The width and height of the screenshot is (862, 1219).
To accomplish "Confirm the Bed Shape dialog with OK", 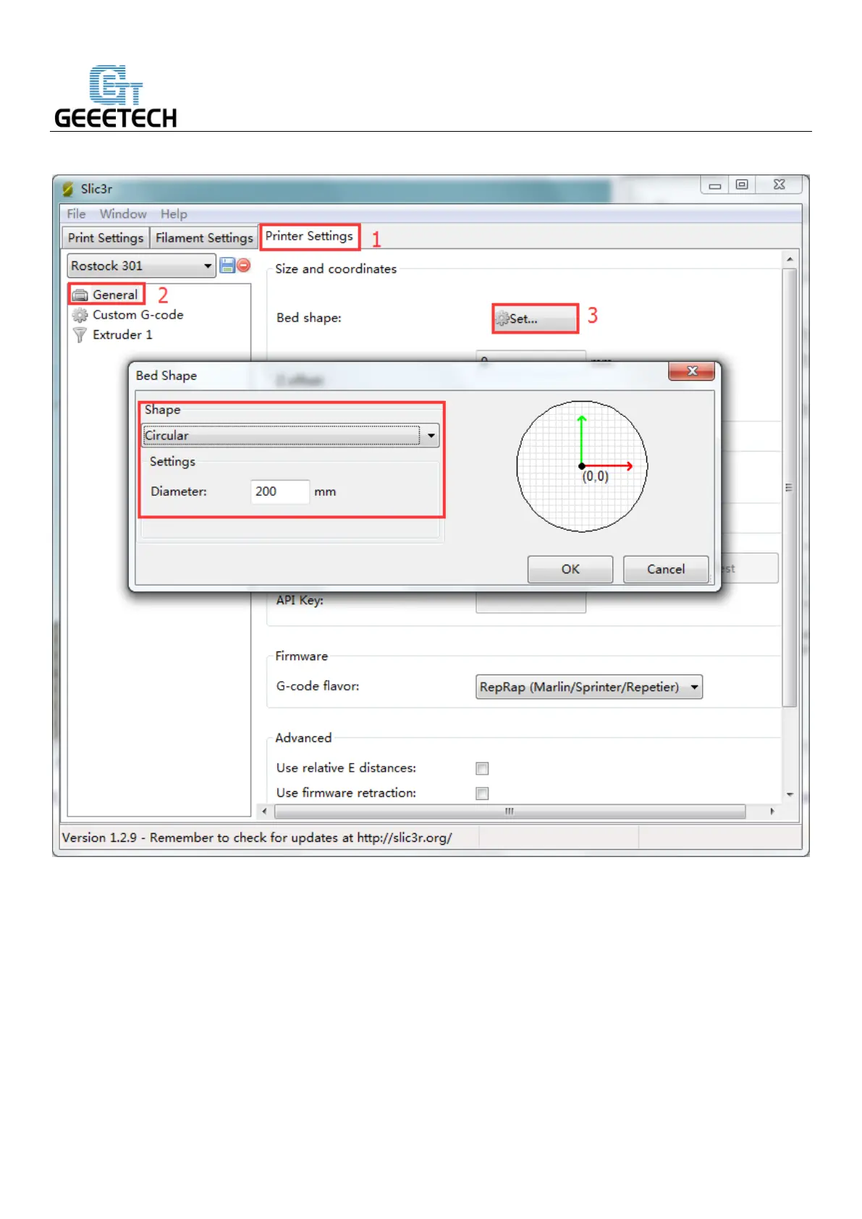I will point(570,569).
